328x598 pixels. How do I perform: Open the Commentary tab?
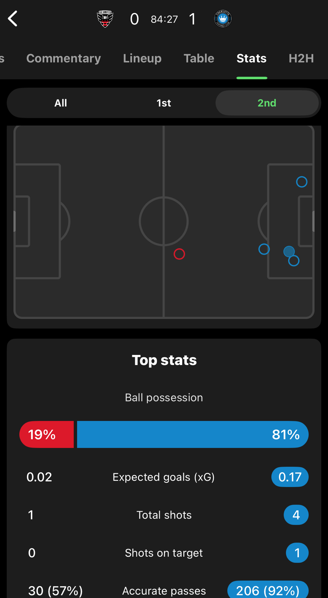coord(64,58)
